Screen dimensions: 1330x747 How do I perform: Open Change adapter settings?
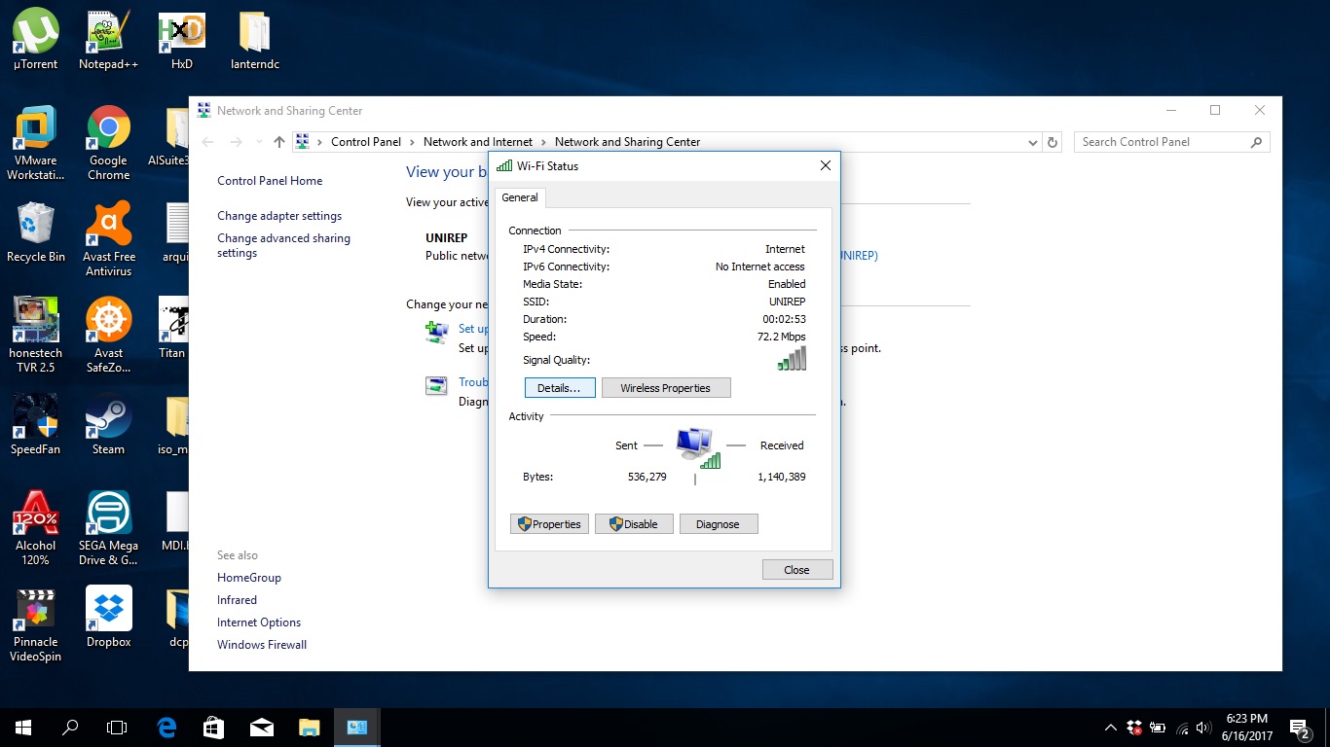[279, 216]
